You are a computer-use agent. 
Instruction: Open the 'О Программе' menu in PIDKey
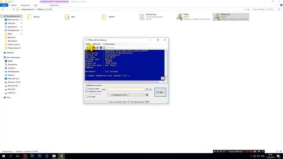point(109,44)
